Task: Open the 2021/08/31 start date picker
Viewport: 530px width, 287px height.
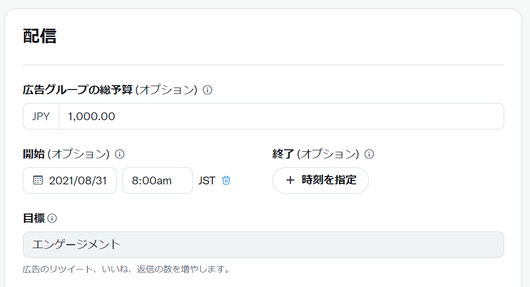Action: [70, 180]
